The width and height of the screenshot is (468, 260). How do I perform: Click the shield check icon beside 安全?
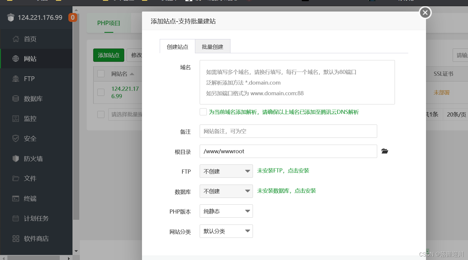coord(16,138)
